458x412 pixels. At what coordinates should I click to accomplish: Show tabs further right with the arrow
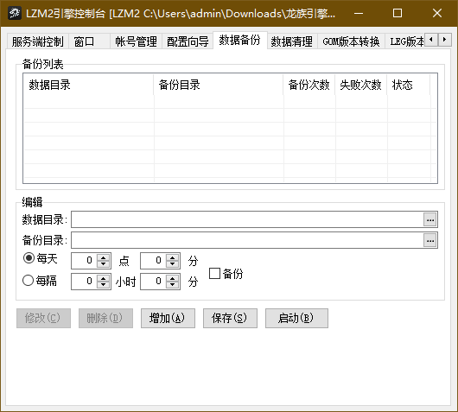[444, 39]
